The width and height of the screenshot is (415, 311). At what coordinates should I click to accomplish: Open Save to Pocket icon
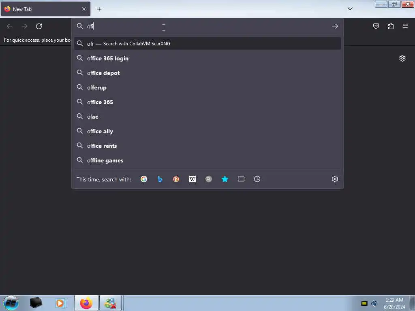tap(376, 26)
